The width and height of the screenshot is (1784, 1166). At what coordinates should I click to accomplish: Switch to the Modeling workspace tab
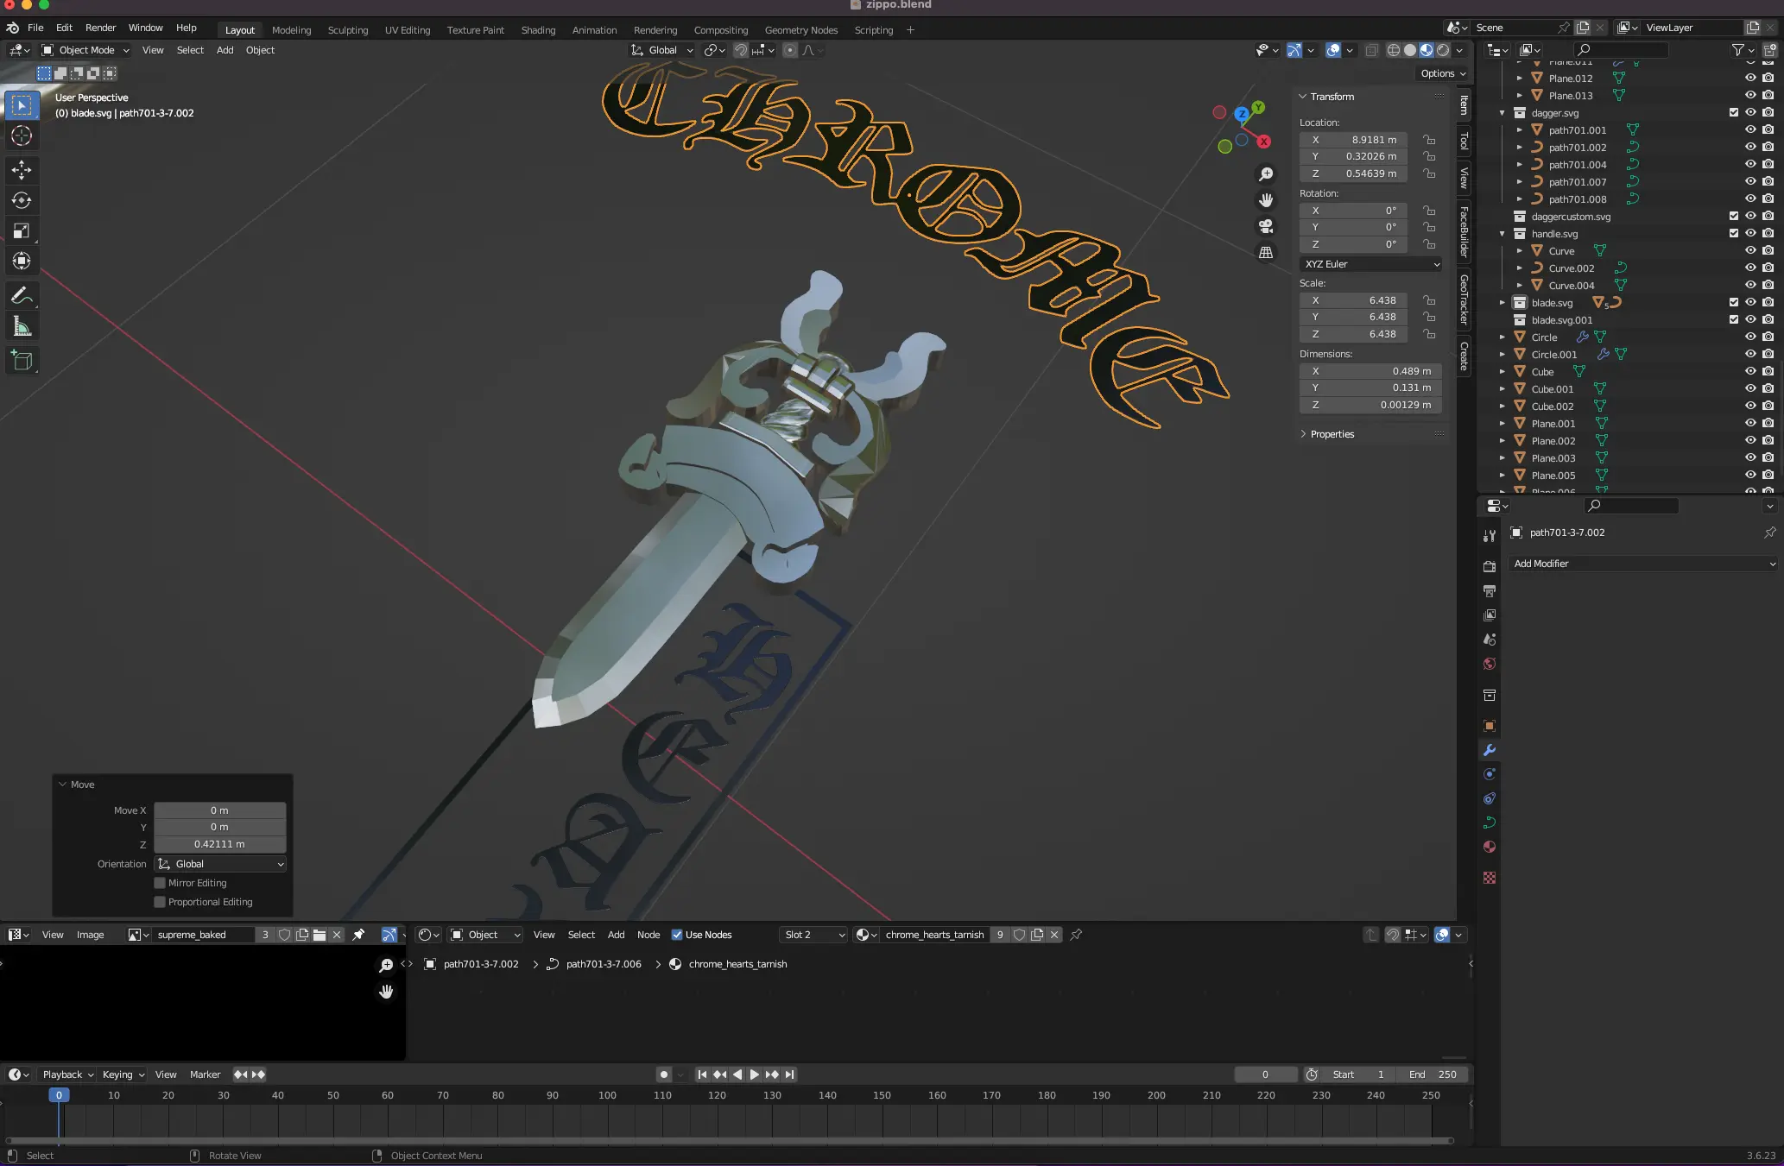[x=291, y=30]
